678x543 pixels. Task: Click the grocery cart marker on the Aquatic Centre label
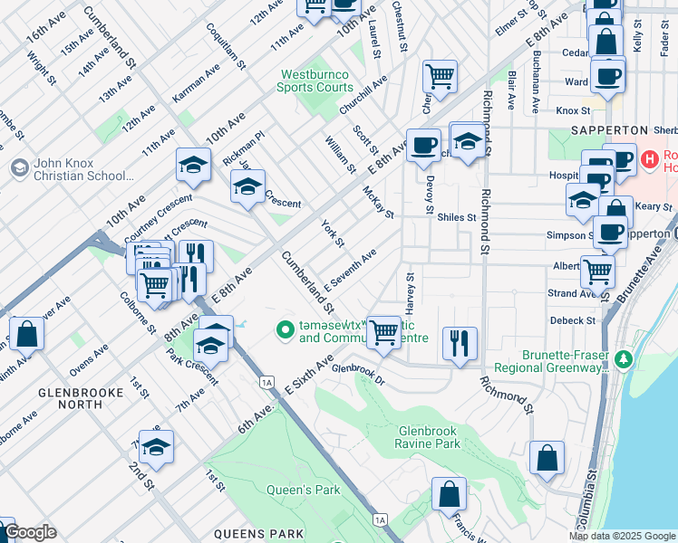(x=383, y=334)
